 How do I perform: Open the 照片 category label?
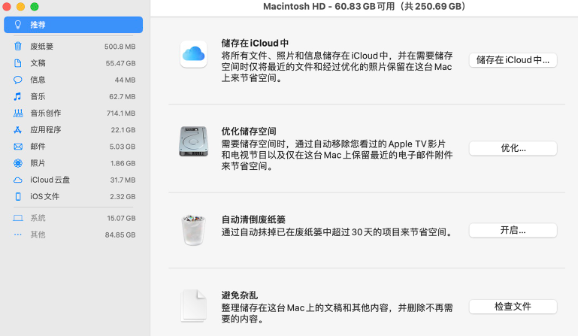(x=38, y=163)
